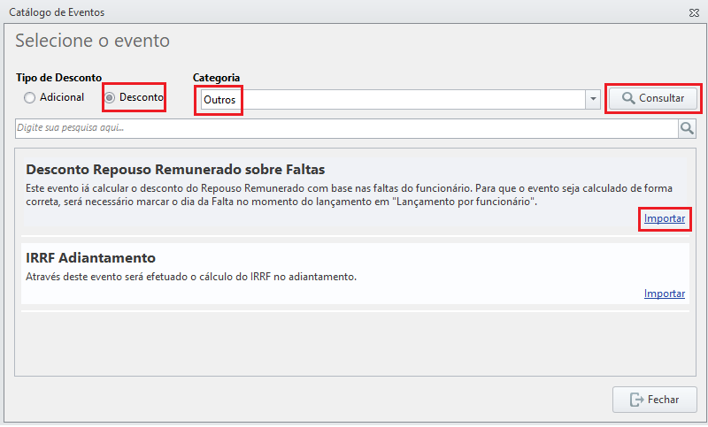Click the magnifier icon beside the search field

[687, 128]
